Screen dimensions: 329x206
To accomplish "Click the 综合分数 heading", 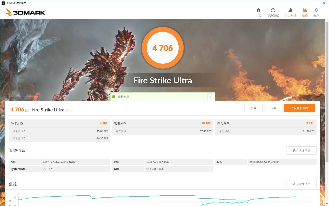I will (x=224, y=123).
